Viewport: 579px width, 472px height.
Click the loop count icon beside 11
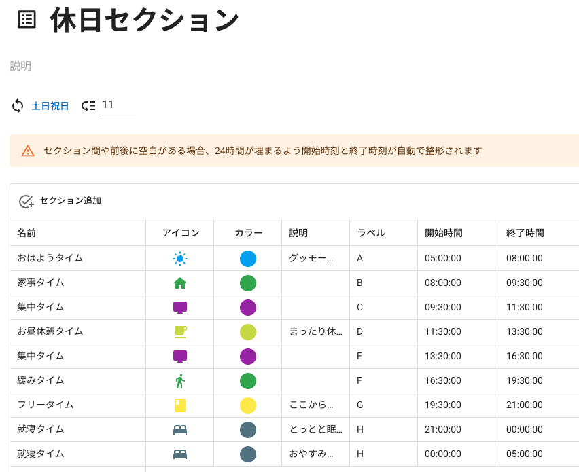coord(88,106)
